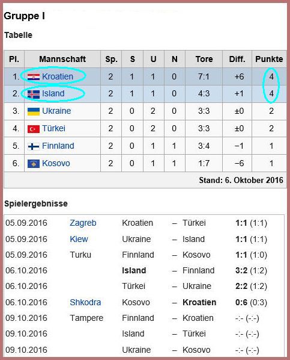This screenshot has height=360, width=290.
Task: Click the Punkte column header
Action: 269,59
